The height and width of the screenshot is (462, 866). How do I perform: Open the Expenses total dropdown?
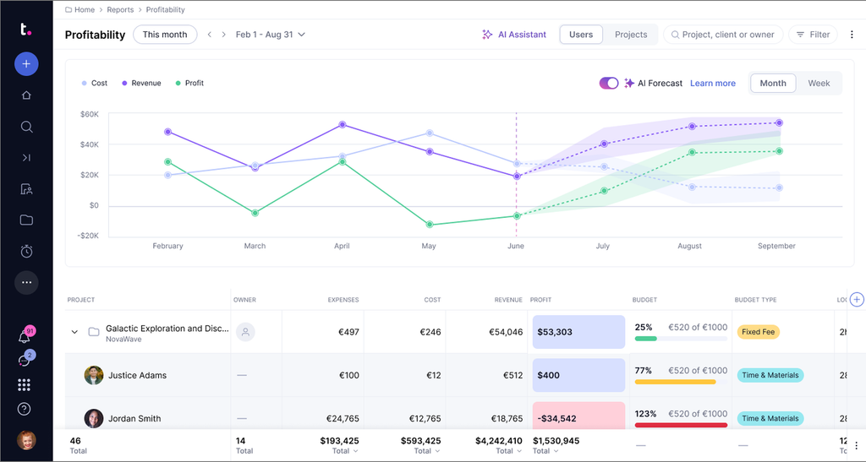pyautogui.click(x=345, y=450)
